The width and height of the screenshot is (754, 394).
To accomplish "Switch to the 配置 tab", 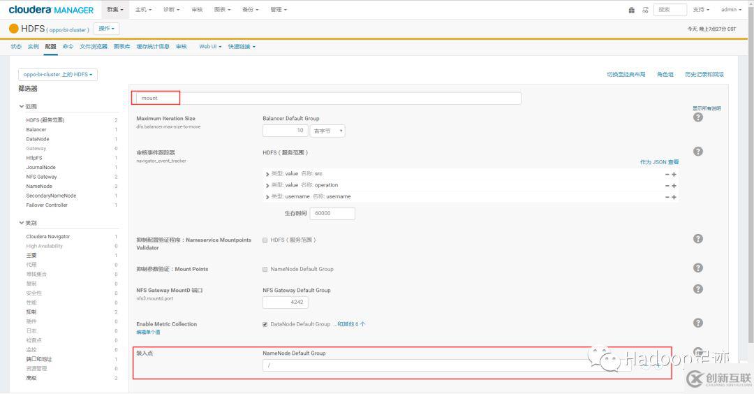I will (x=50, y=47).
